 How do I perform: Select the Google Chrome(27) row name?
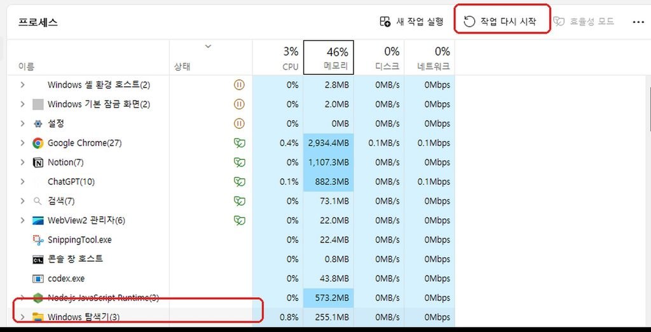coord(85,143)
